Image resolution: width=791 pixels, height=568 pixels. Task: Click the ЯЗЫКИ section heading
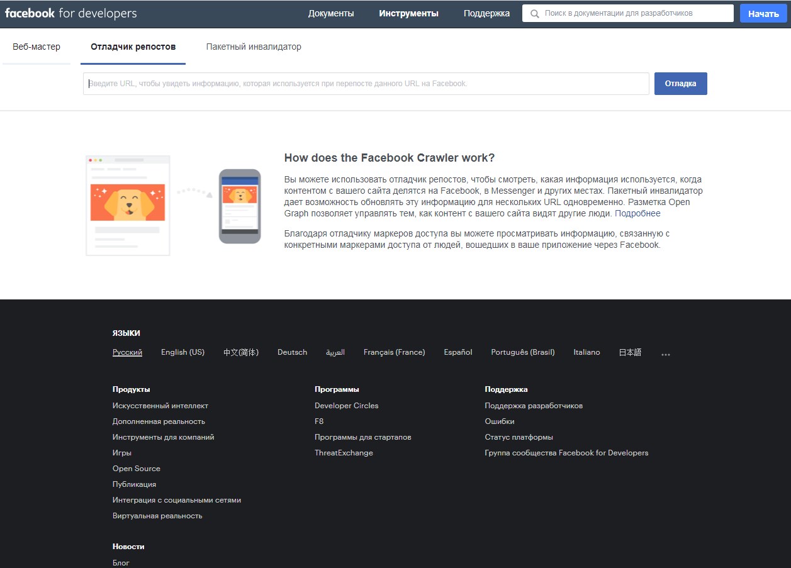[126, 333]
